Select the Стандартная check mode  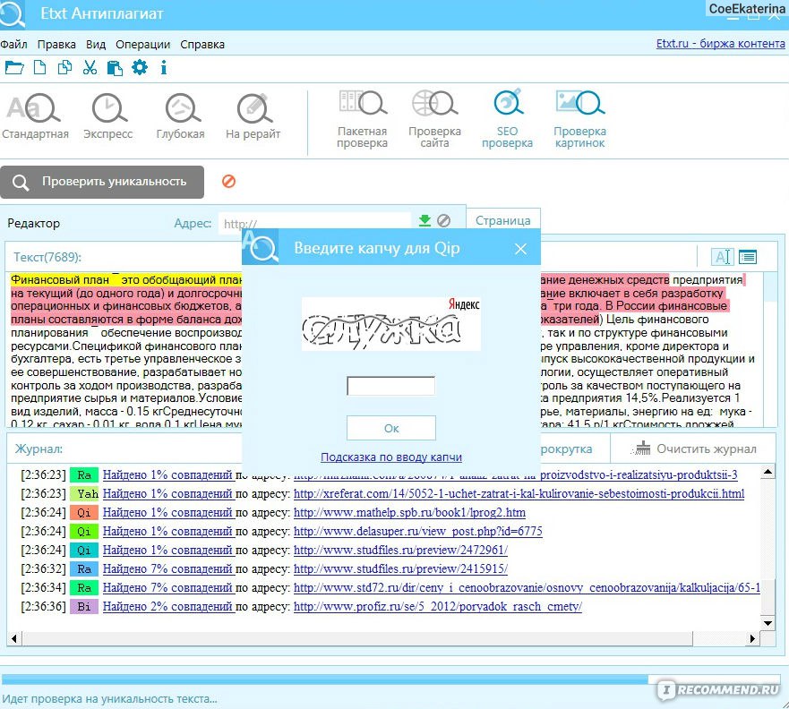(x=35, y=116)
